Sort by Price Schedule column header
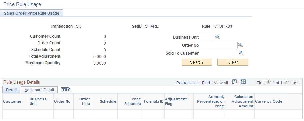The height and width of the screenshot is (121, 304). (x=133, y=101)
